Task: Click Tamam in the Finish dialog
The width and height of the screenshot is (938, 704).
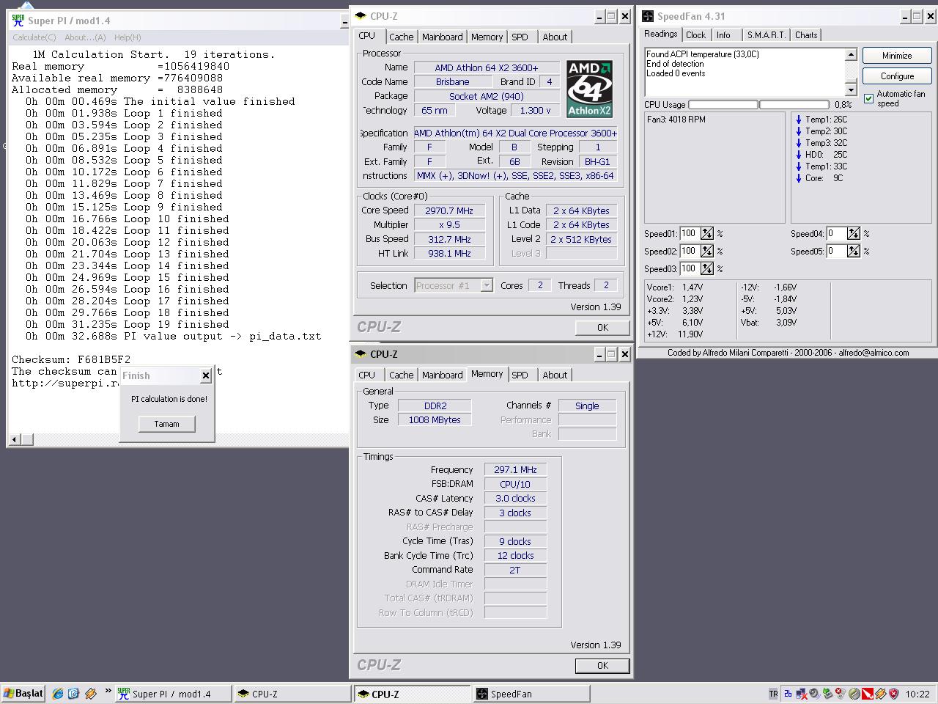Action: [x=166, y=424]
